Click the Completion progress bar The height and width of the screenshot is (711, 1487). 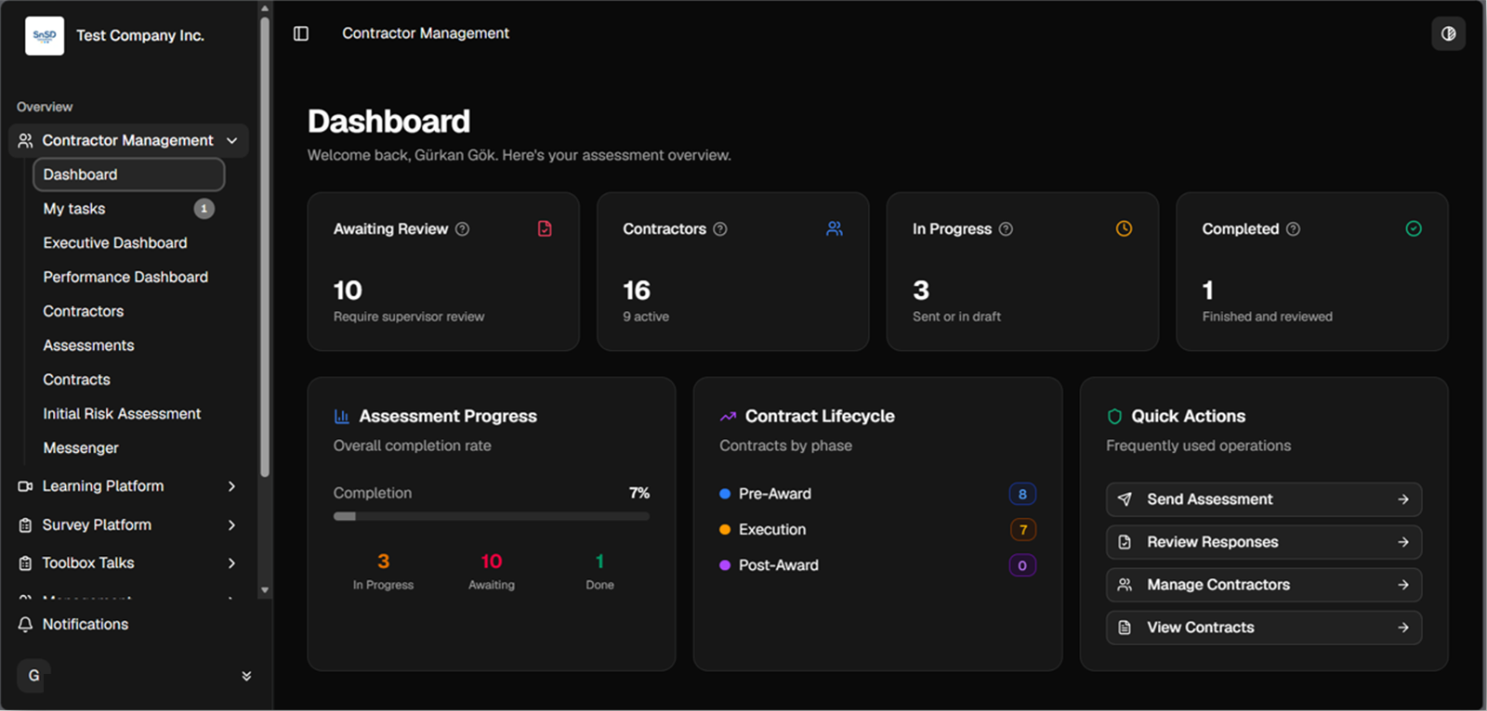point(492,516)
